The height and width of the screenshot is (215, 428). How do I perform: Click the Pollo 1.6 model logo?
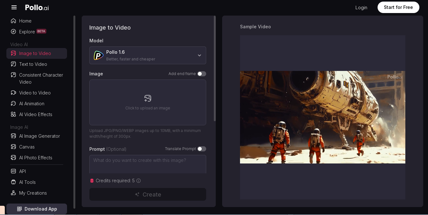[98, 55]
